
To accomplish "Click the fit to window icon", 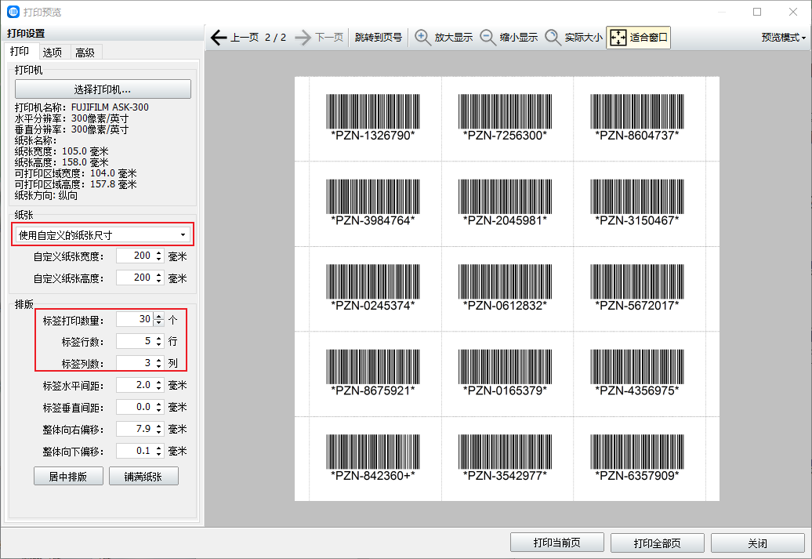I will 618,38.
